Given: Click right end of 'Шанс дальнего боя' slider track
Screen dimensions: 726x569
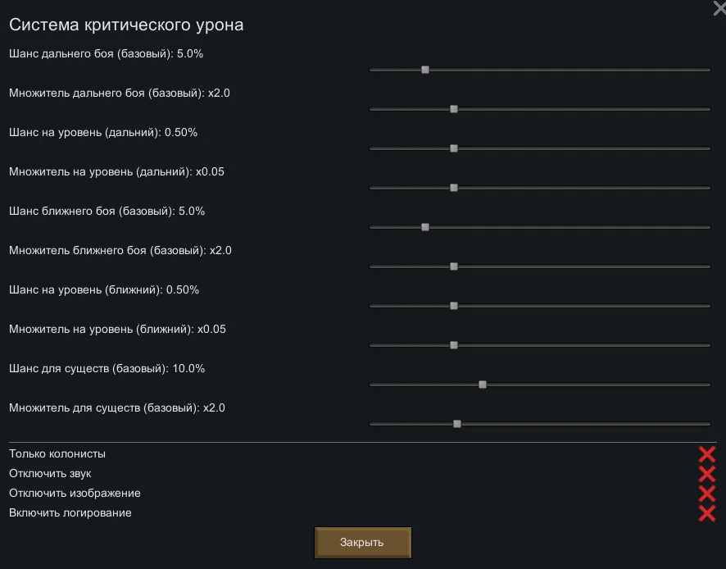Looking at the screenshot, I should click(x=707, y=70).
